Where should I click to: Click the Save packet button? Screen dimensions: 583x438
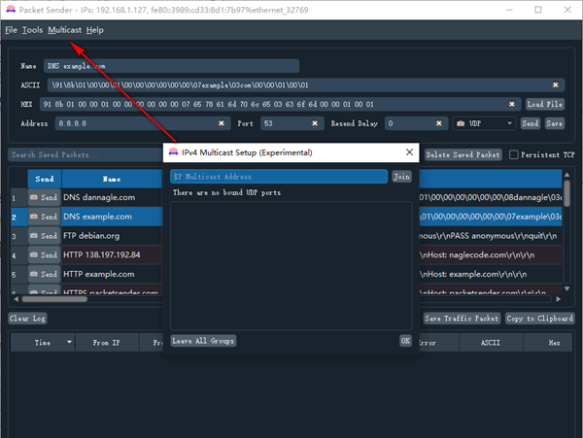tap(554, 123)
